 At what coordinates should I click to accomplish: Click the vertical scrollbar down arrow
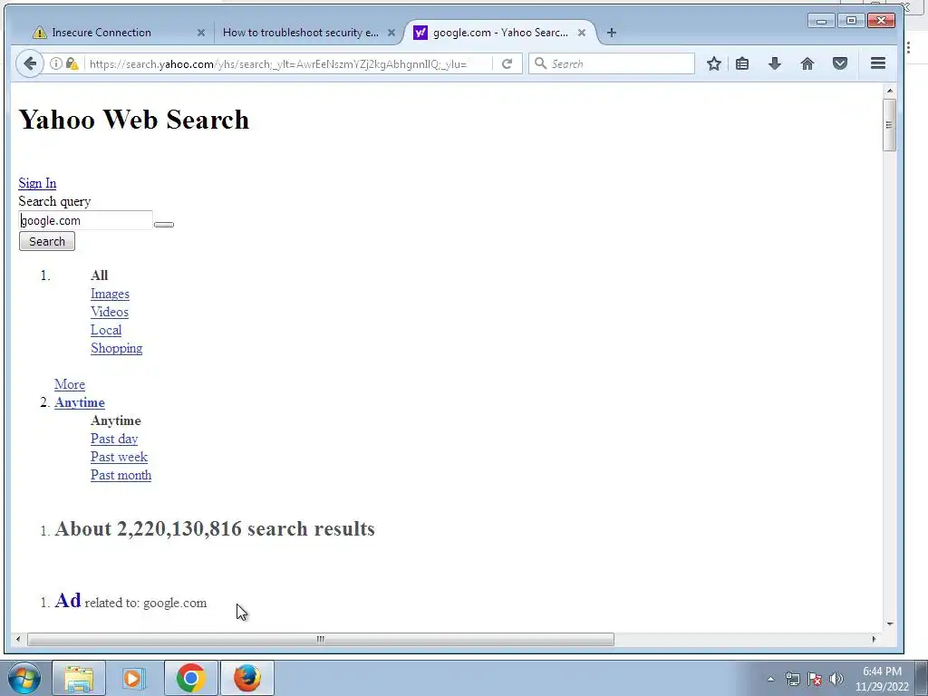[x=889, y=623]
